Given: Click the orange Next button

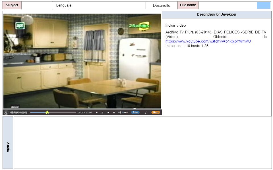Looking at the screenshot, I should point(156,112).
